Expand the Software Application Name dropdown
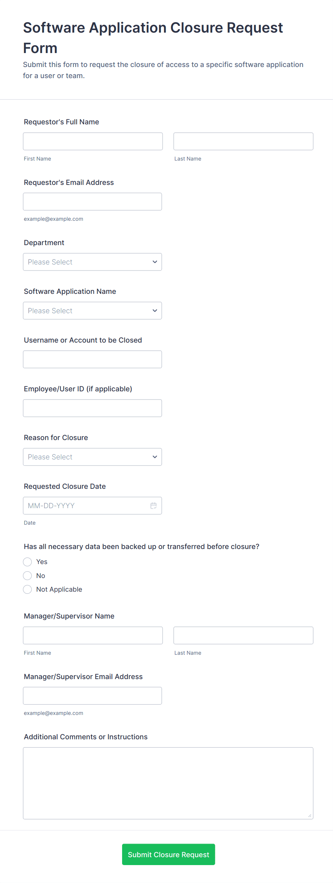Viewport: 333px width, 883px height. tap(92, 311)
